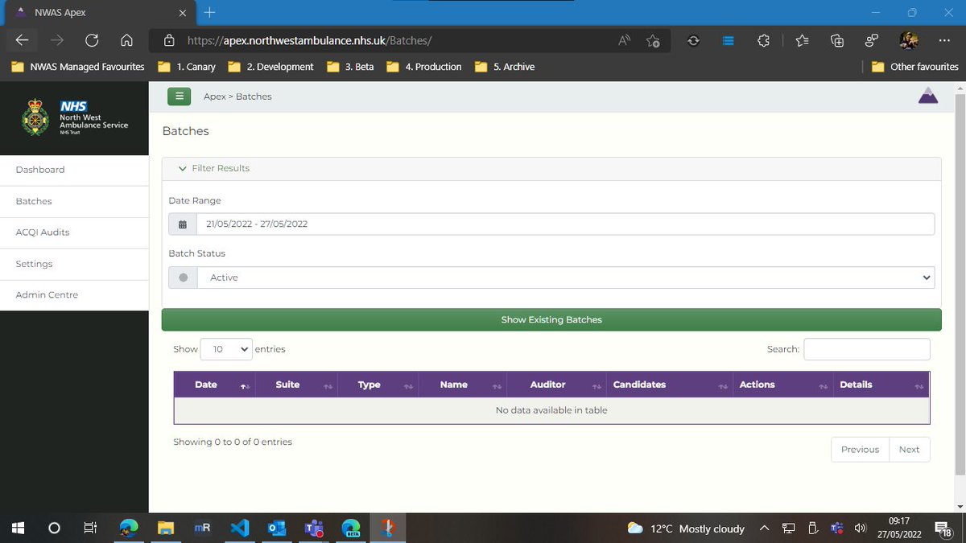Click the NHS North West Ambulance logo
The width and height of the screenshot is (966, 543).
(x=74, y=118)
